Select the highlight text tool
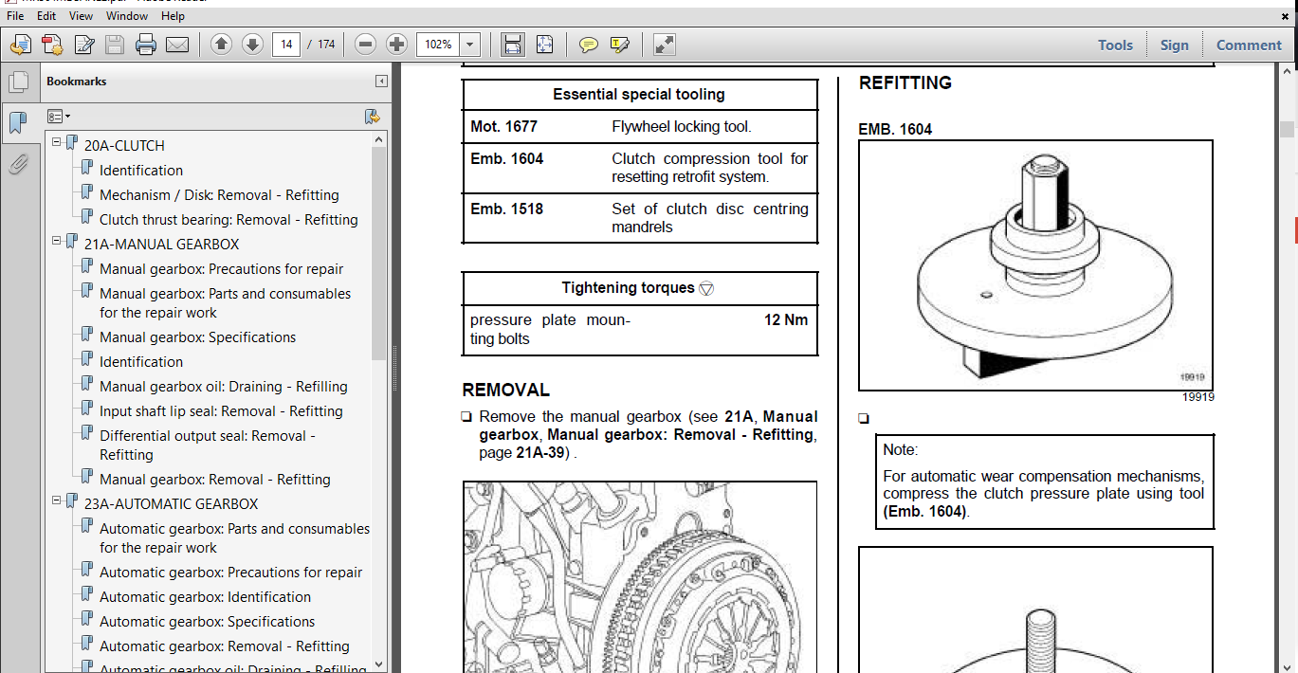Image resolution: width=1298 pixels, height=673 pixels. (x=620, y=45)
